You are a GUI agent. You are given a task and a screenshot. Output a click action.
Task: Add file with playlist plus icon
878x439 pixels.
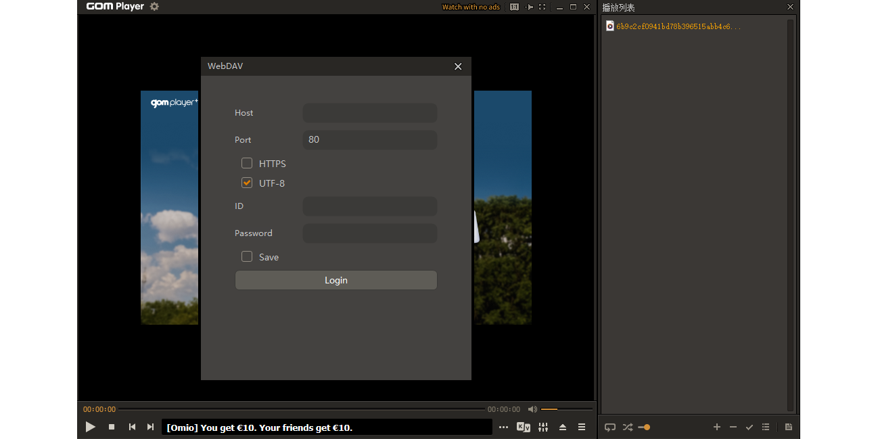[717, 427]
